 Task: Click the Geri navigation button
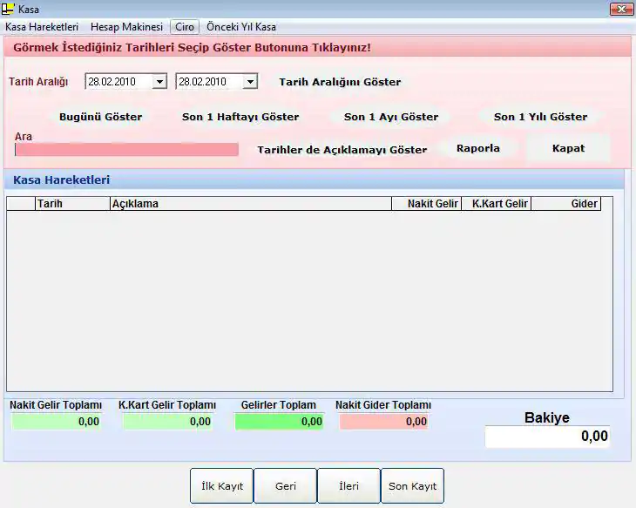(x=286, y=486)
